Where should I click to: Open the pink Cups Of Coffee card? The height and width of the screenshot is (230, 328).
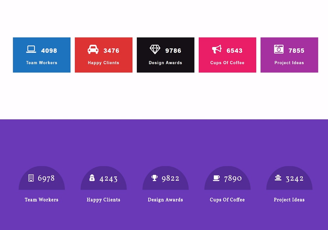click(x=227, y=55)
